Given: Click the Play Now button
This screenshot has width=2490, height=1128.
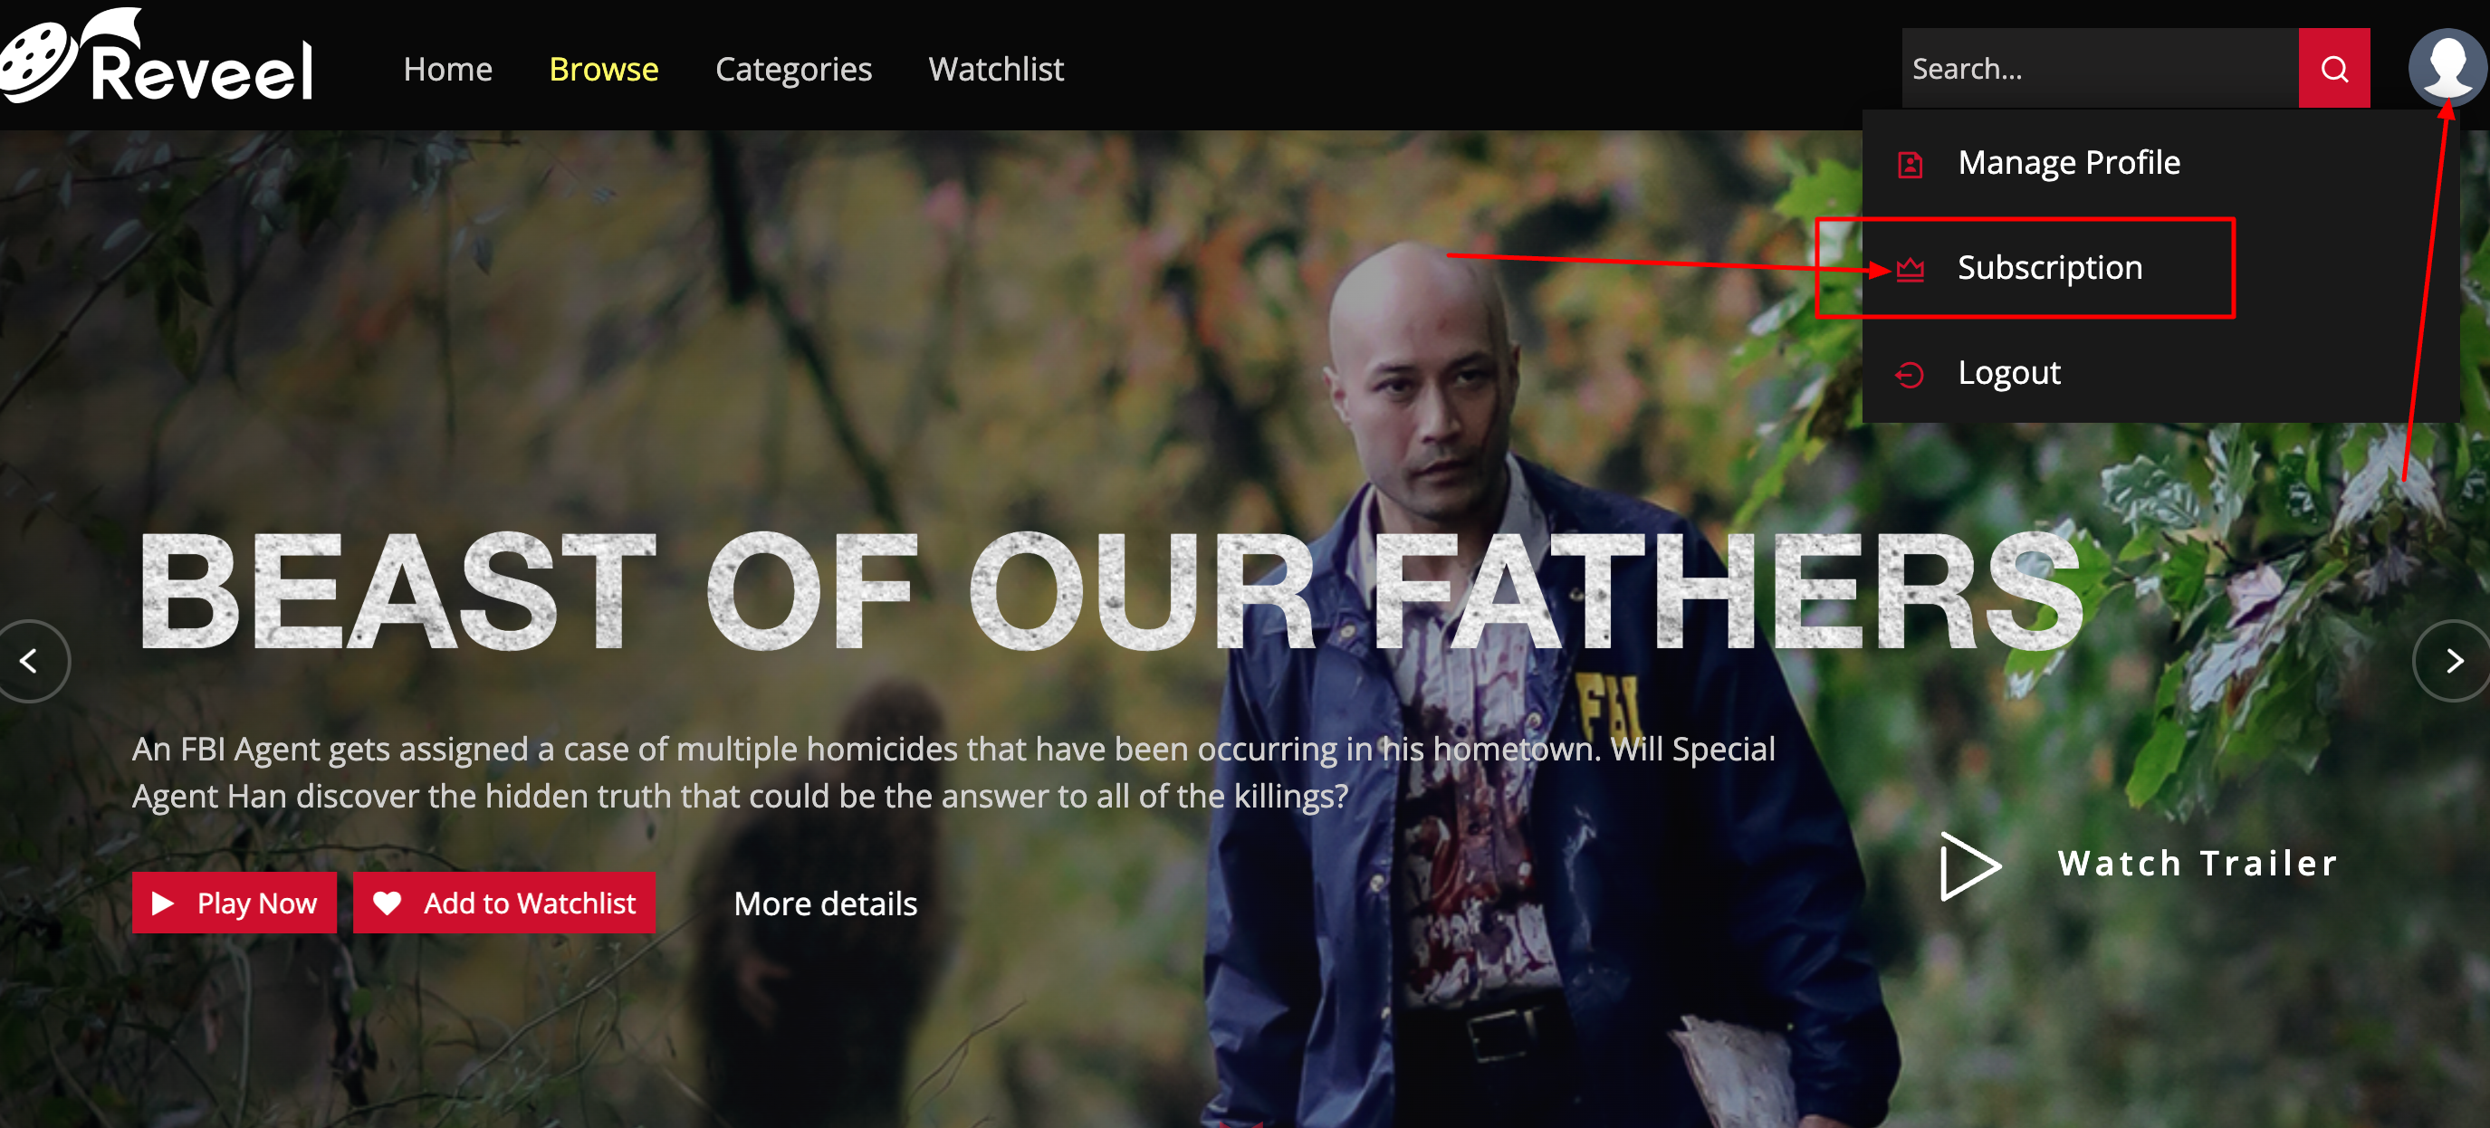Looking at the screenshot, I should (235, 903).
